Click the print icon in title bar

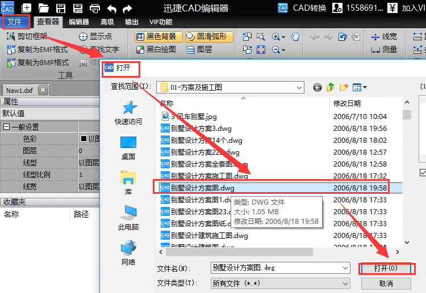94,8
